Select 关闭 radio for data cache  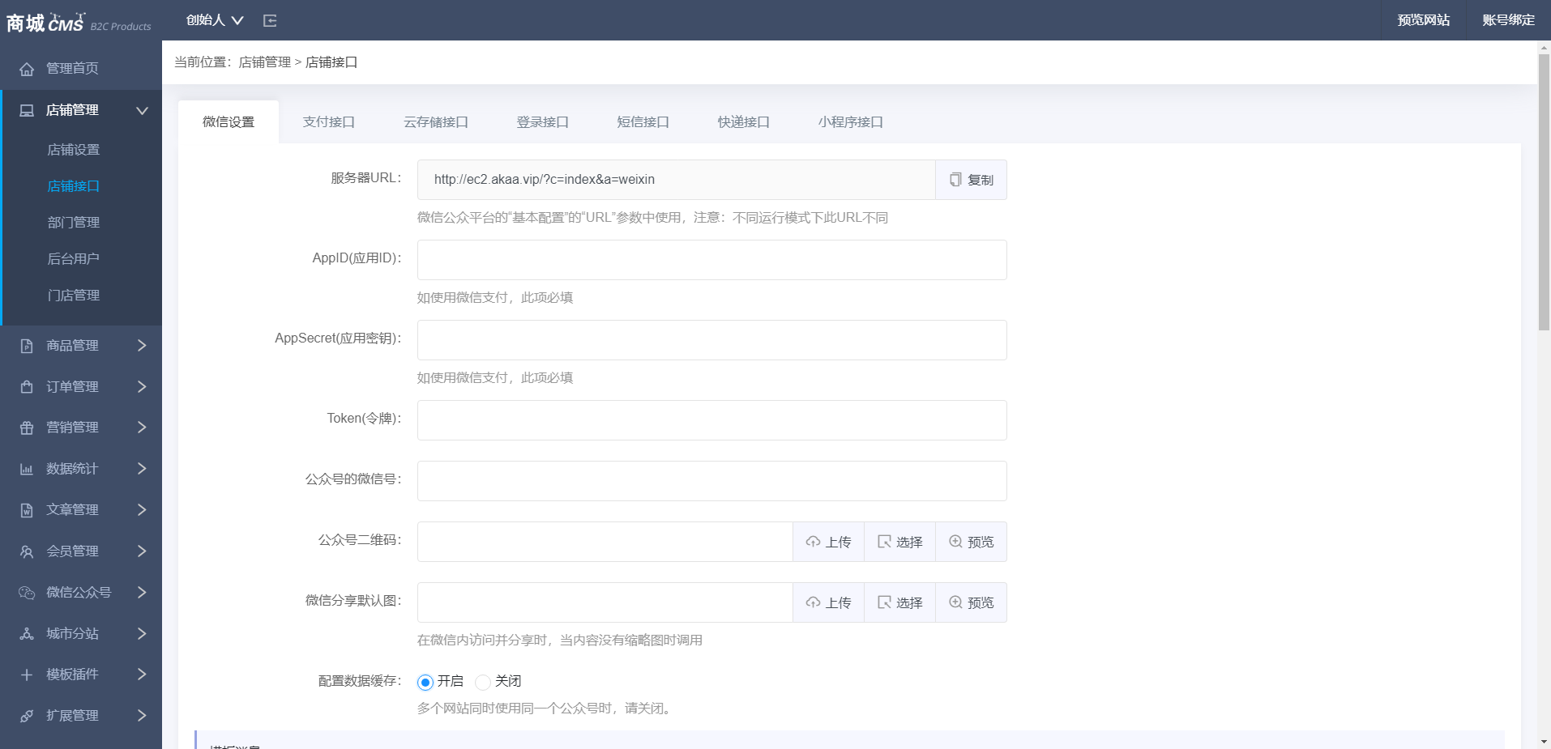[483, 682]
